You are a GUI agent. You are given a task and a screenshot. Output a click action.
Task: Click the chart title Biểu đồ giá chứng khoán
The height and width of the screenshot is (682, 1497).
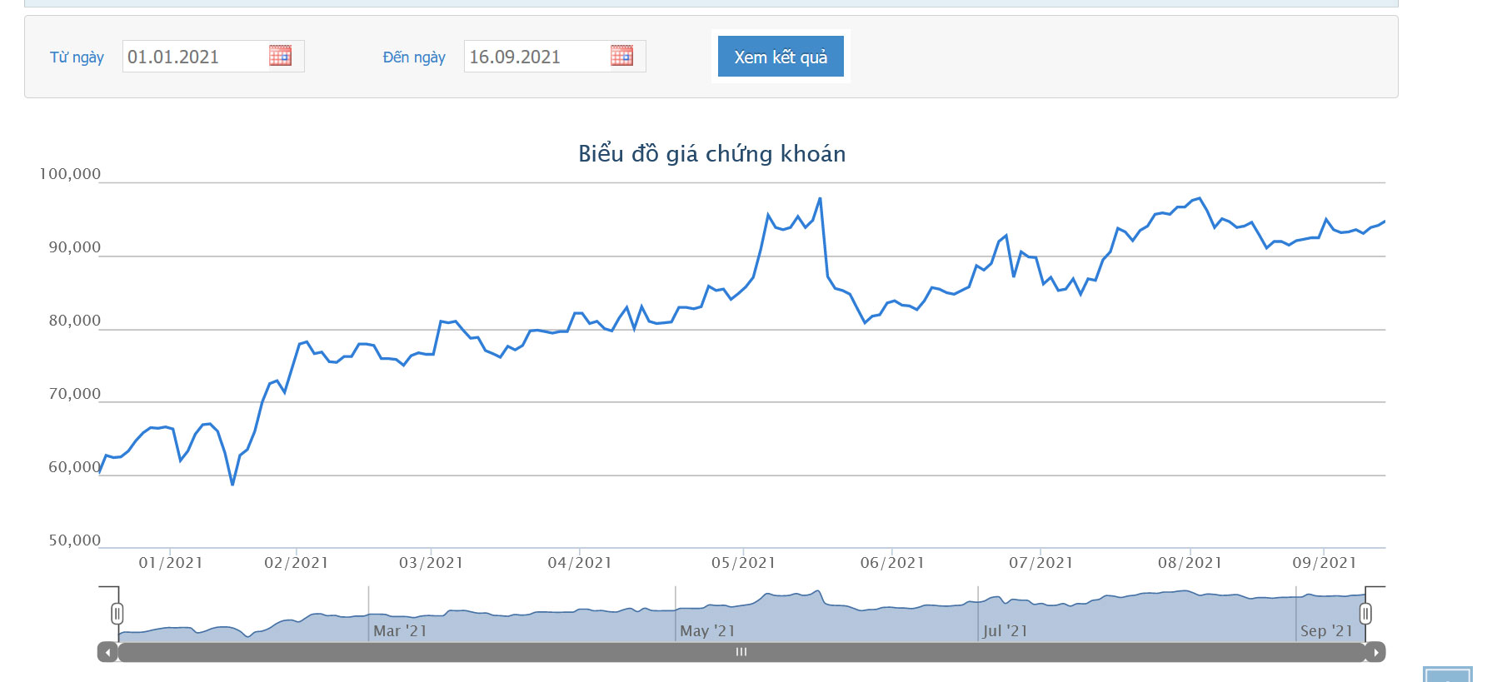click(x=711, y=154)
